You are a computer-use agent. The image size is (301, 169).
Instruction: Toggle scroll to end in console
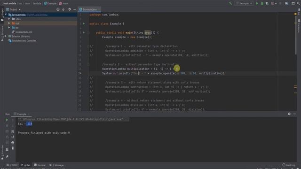pyautogui.click(x=13, y=137)
